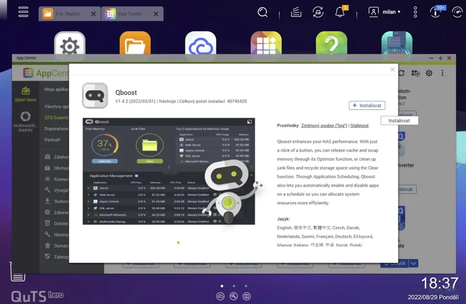Select the green screenshot pagination dot
Screen dimensions: 466x304
pyautogui.click(x=178, y=242)
